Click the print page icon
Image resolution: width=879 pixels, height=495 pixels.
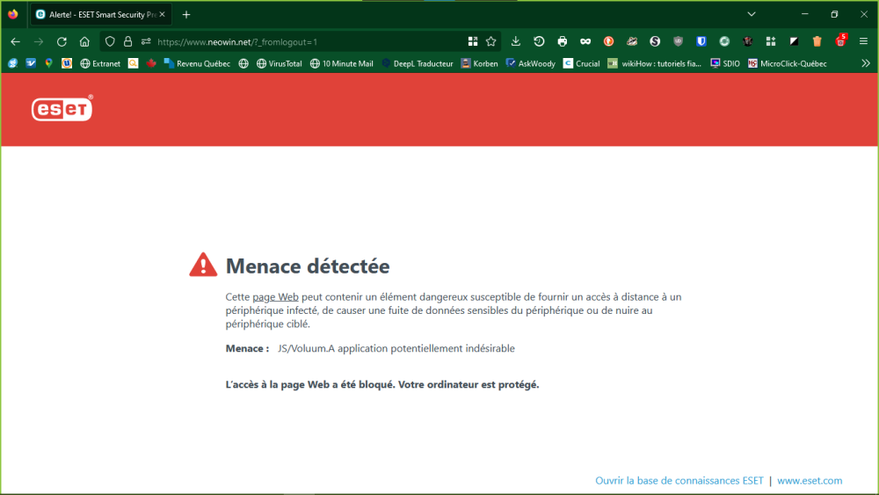click(562, 41)
